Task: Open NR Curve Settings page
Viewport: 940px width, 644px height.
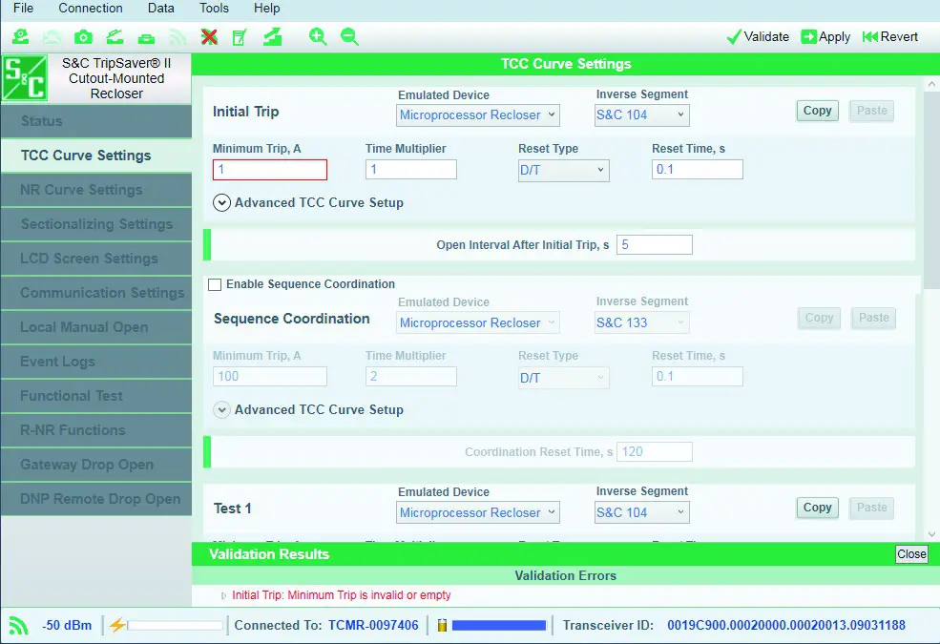Action: coord(96,190)
